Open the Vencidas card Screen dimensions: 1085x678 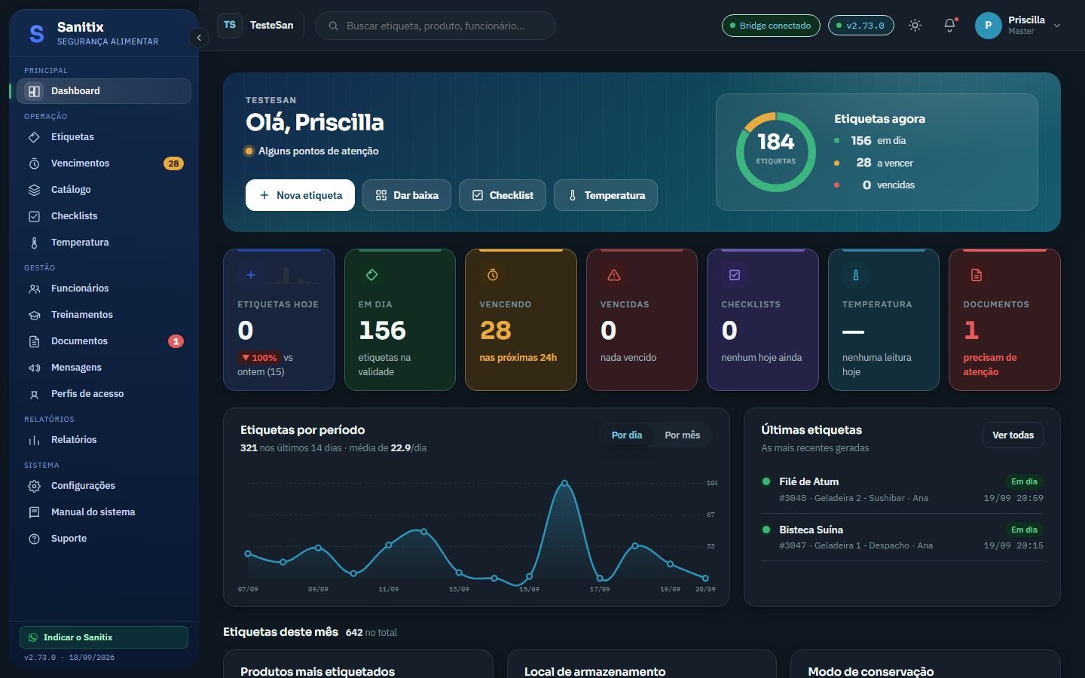642,320
